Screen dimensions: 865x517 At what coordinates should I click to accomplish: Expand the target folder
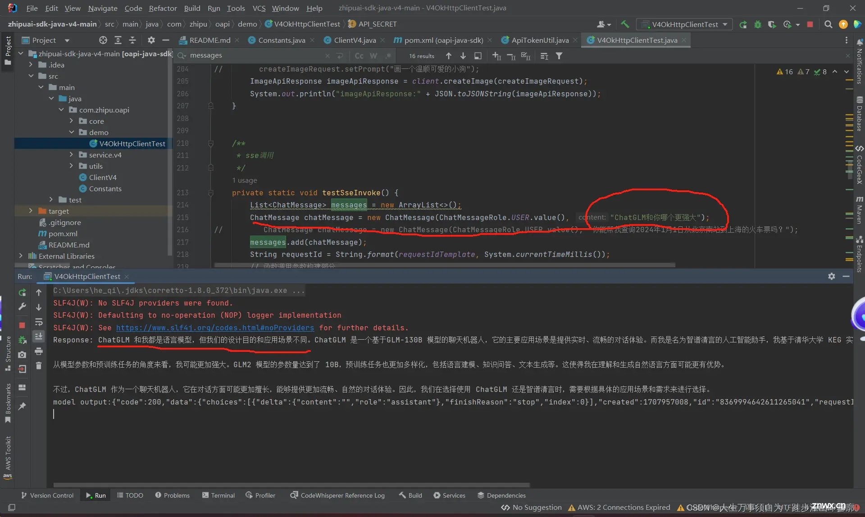click(x=31, y=211)
